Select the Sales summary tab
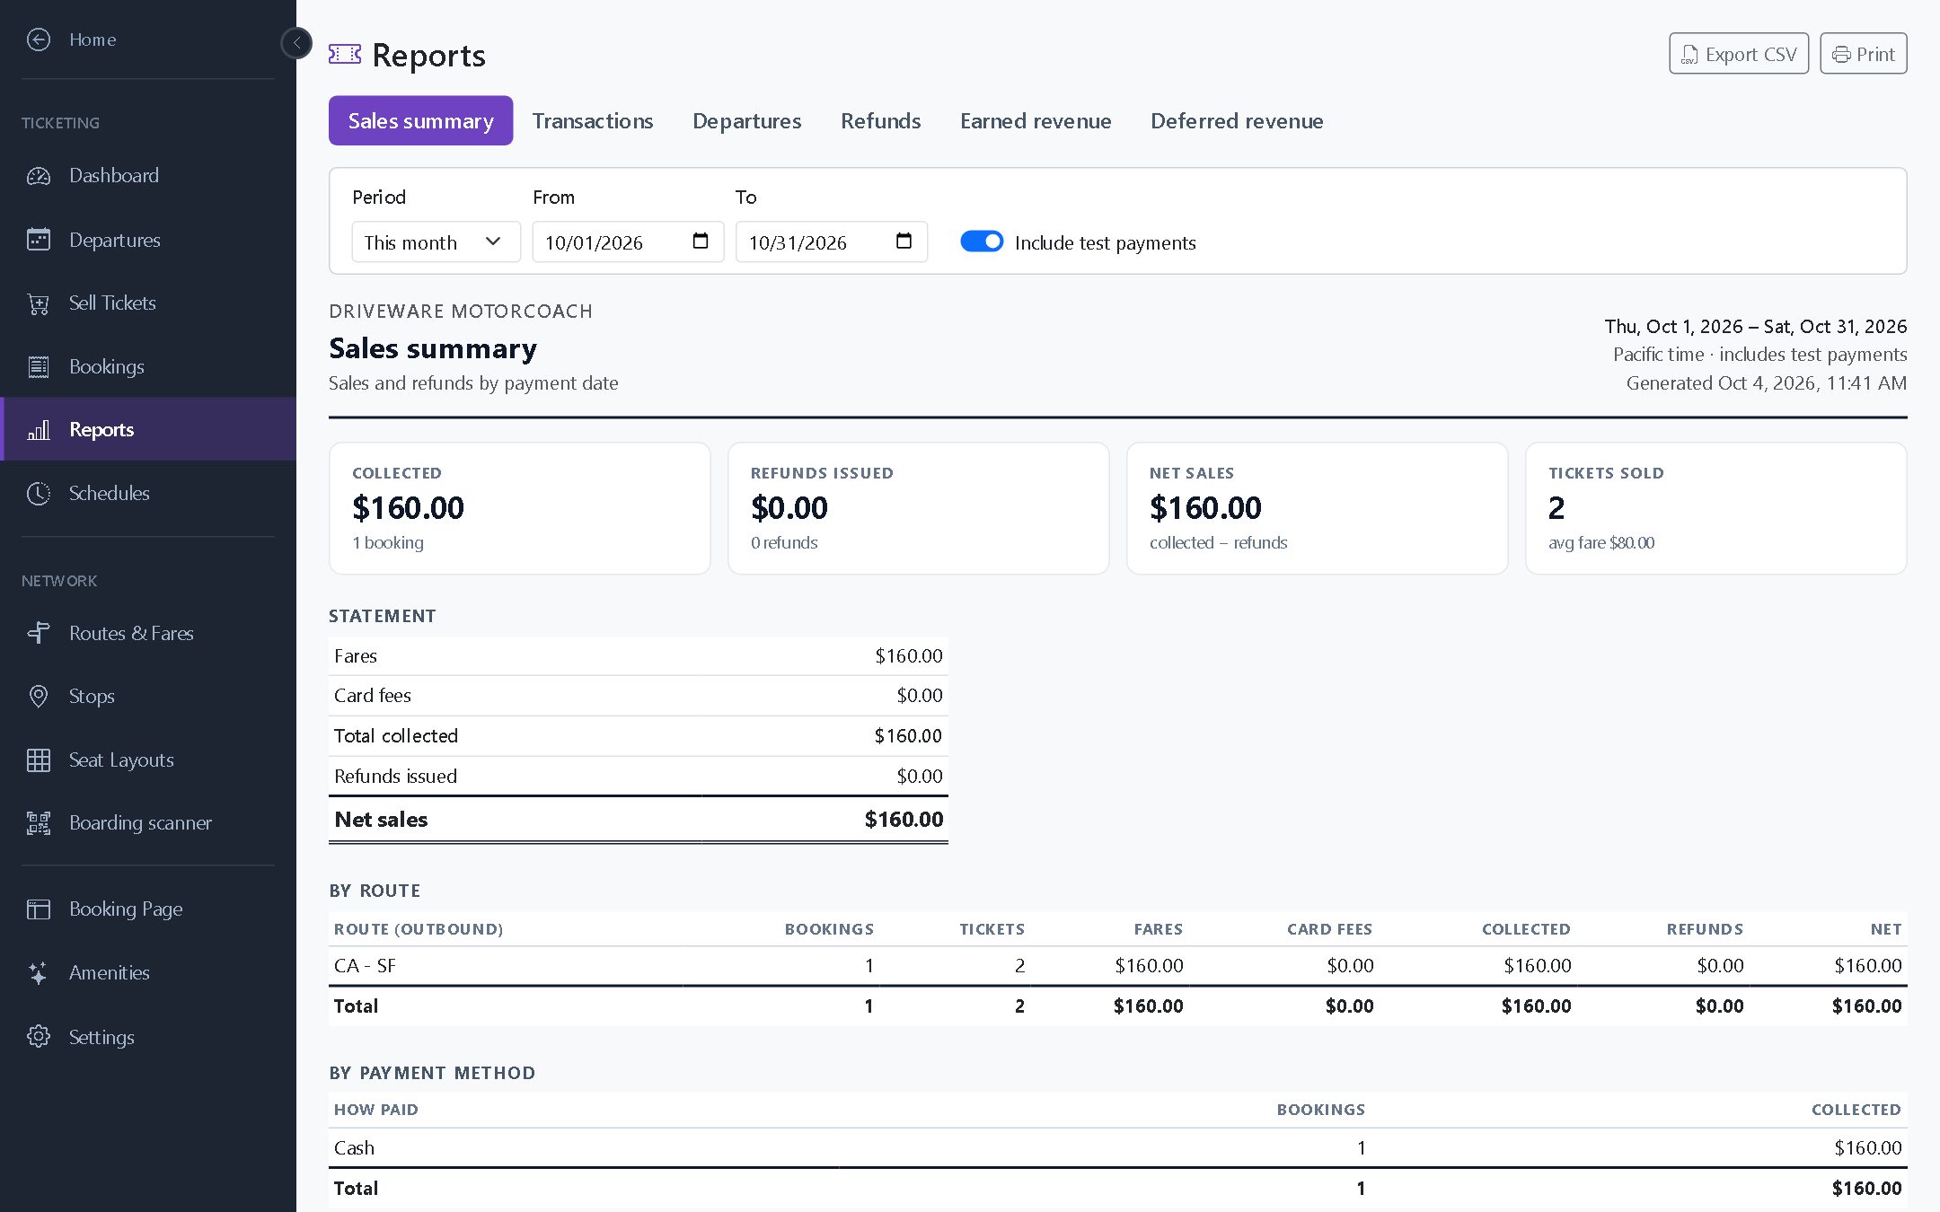Viewport: 1940px width, 1212px height. [420, 120]
